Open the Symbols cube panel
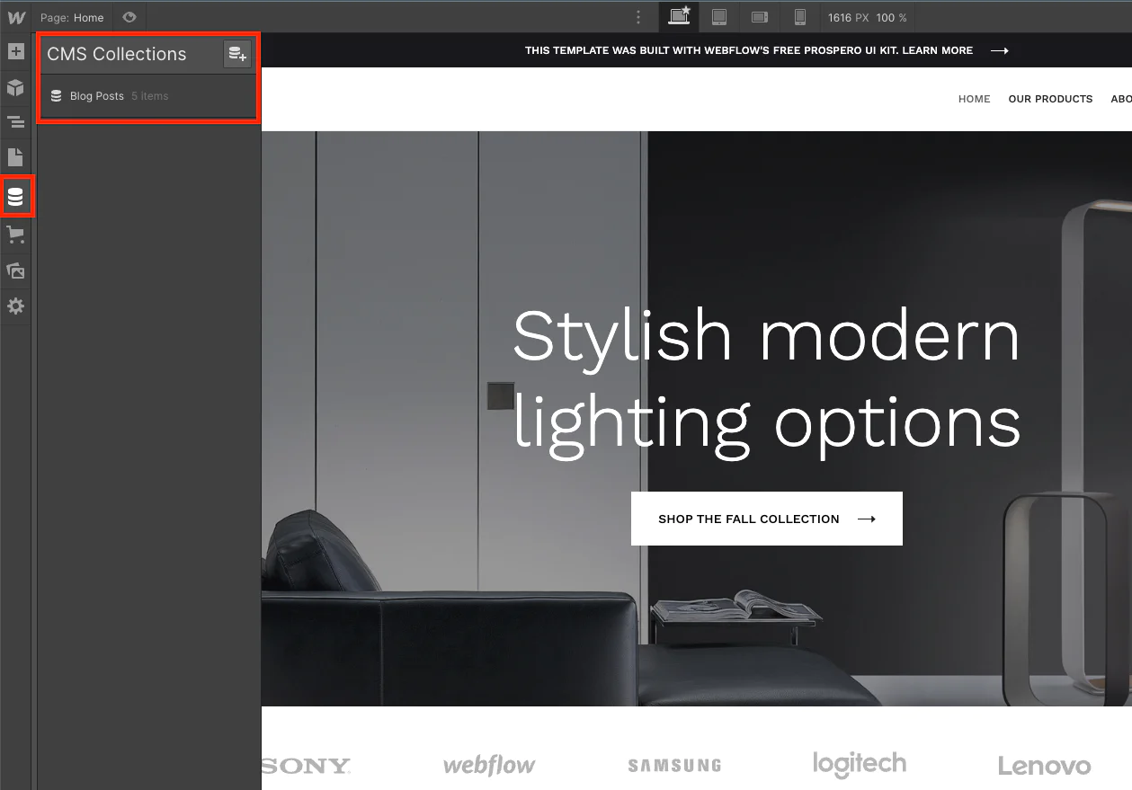1132x790 pixels. tap(15, 87)
